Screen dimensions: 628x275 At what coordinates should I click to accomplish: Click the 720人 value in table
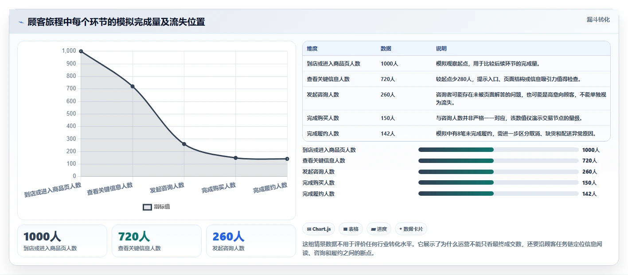pos(388,79)
